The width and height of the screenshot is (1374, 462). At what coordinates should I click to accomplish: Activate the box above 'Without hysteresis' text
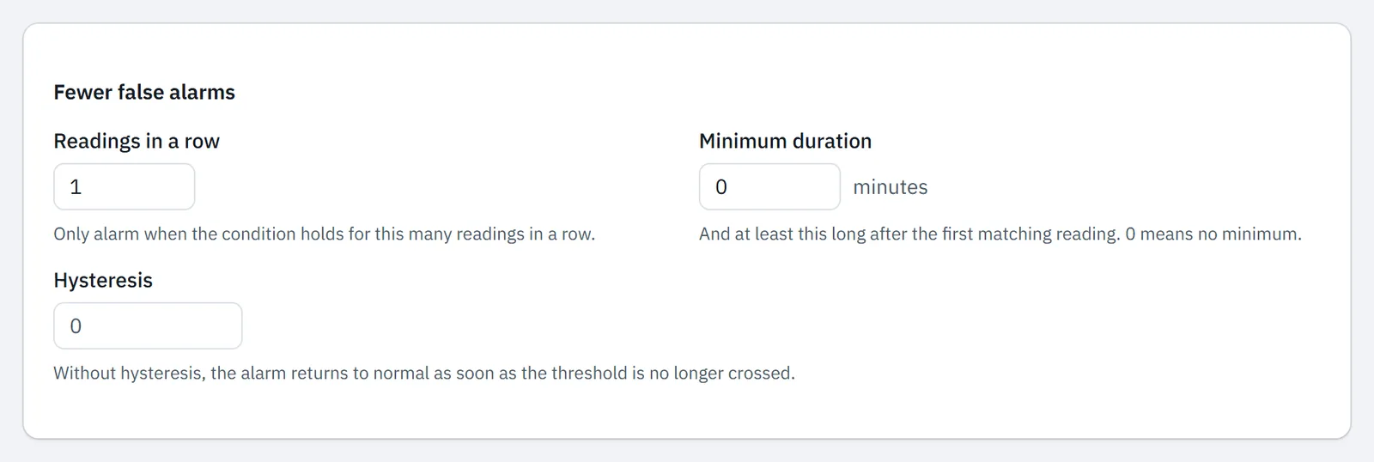tap(148, 325)
